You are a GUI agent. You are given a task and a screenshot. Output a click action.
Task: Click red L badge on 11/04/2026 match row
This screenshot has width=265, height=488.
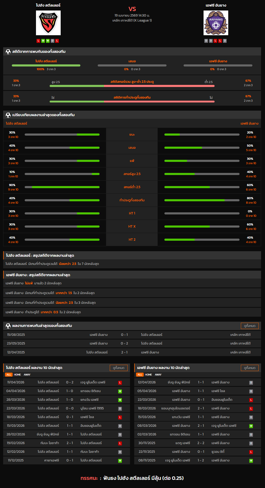click(x=120, y=383)
